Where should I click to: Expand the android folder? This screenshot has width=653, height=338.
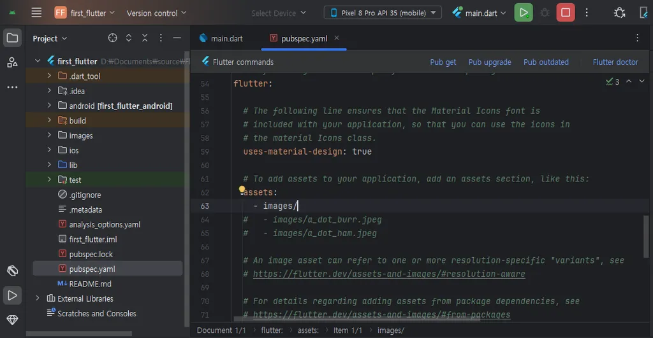click(x=49, y=105)
